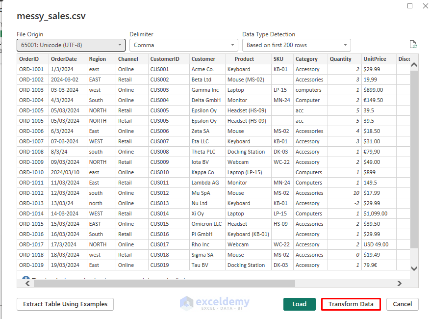This screenshot has width=430, height=319.
Task: Click the right arrow of the horizontal scrollbar
Action: 399,283
